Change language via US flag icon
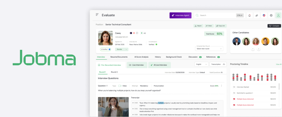282x117 pixels. tap(264, 15)
